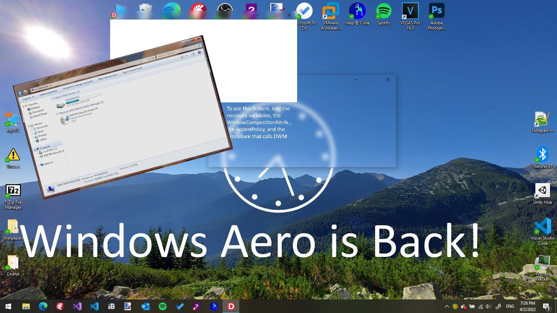Open the VMware Workstation desktop shortcut
Screen dimensions: 557x313
click(331, 12)
